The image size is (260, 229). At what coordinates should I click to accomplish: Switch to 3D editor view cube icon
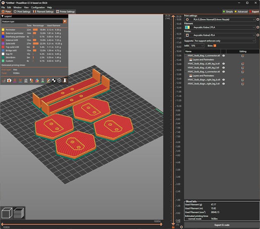(x=7, y=213)
